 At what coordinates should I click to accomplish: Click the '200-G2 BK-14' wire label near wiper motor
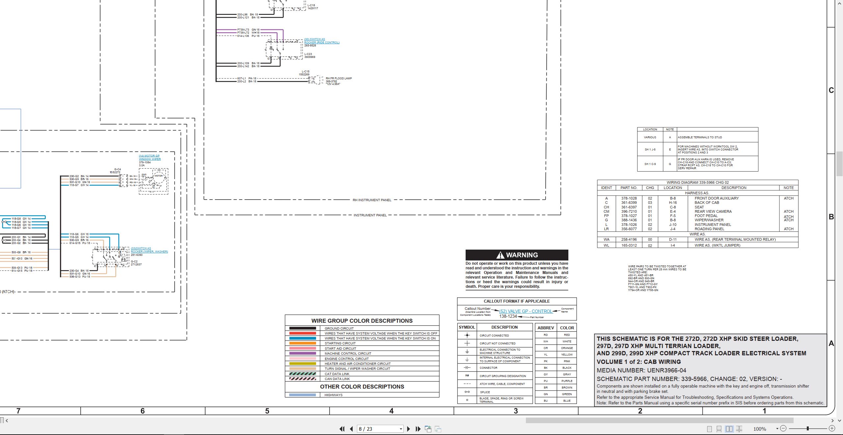point(79,176)
